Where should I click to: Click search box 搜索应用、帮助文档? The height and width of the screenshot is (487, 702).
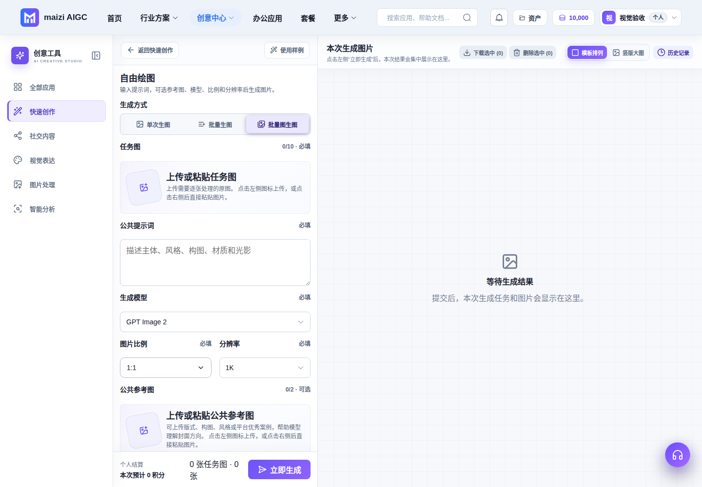click(x=427, y=18)
